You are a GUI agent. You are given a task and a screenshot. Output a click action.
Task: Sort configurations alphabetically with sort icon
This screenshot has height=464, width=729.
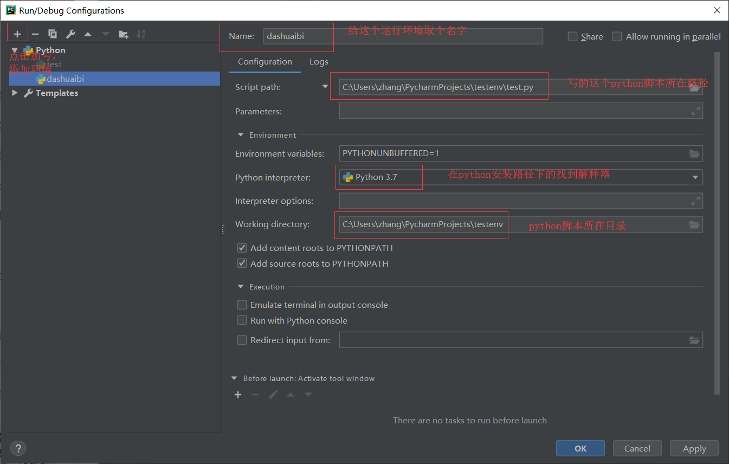140,33
